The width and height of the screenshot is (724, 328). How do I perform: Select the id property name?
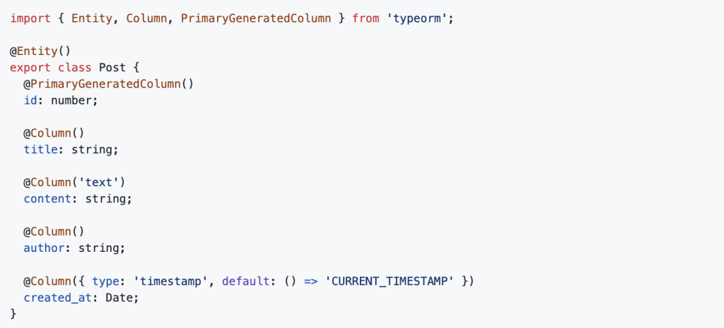point(30,100)
